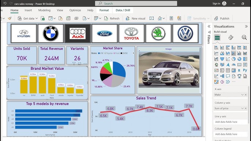
Task: Expand the Recent sources dropdown arrow
Action: coord(89,19)
